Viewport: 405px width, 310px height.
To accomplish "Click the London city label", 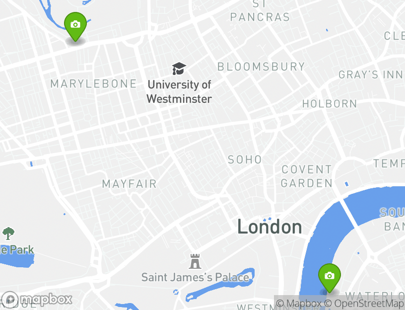I will (x=270, y=227).
